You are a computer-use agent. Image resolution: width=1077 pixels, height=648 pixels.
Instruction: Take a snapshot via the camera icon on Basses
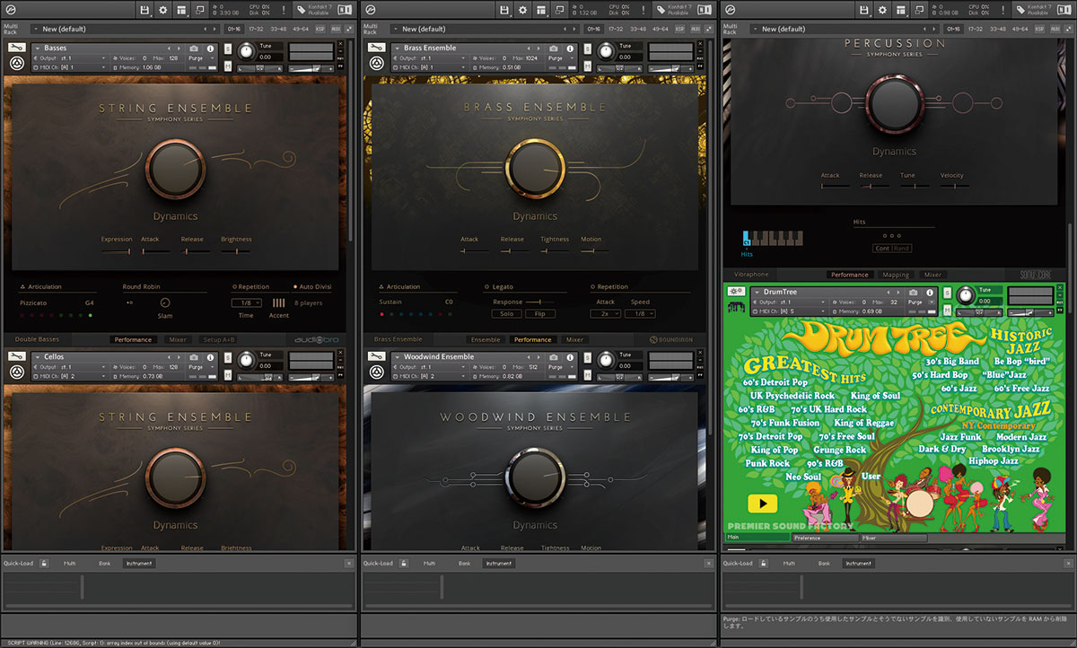[x=195, y=48]
